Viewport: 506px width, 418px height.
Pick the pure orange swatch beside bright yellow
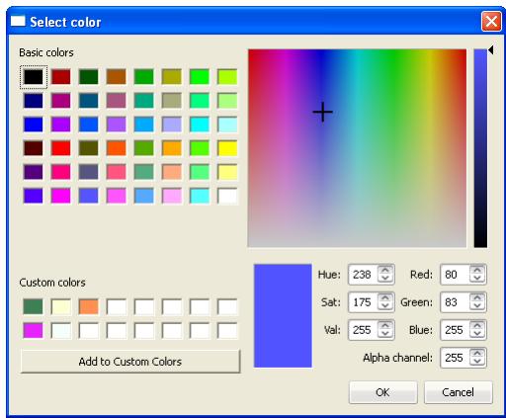tap(172, 148)
